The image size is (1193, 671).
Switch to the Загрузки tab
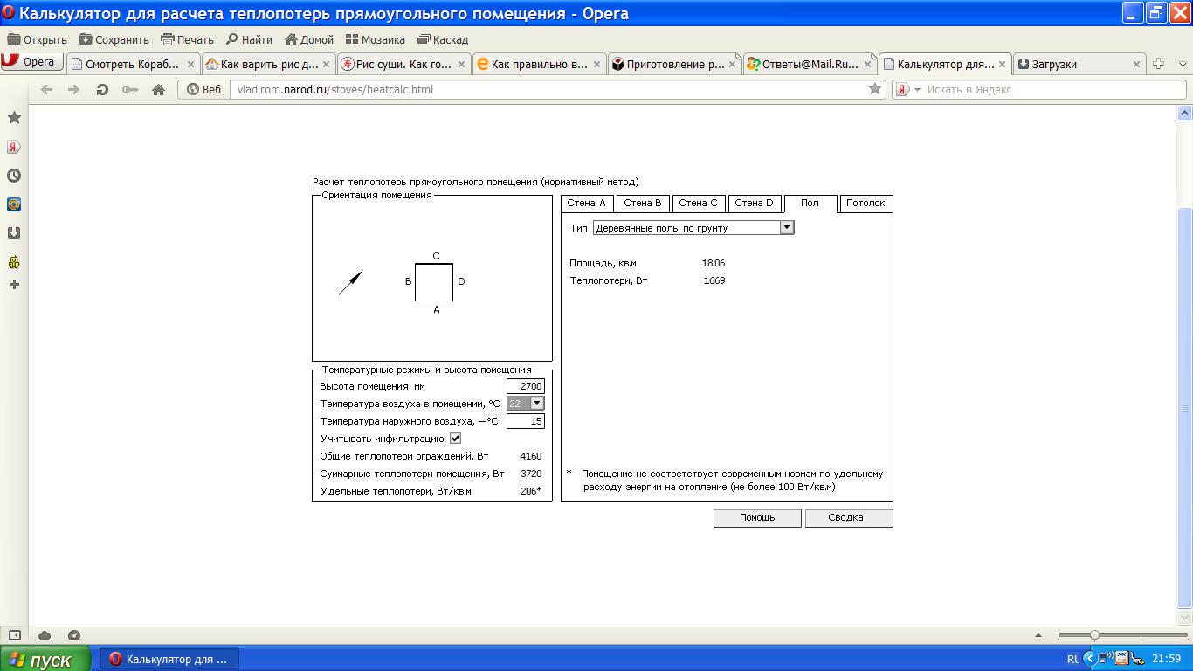[1080, 64]
